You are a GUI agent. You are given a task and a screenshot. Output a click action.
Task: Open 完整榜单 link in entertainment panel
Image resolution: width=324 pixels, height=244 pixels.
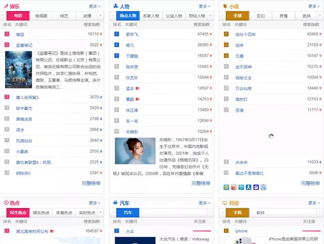(x=91, y=183)
